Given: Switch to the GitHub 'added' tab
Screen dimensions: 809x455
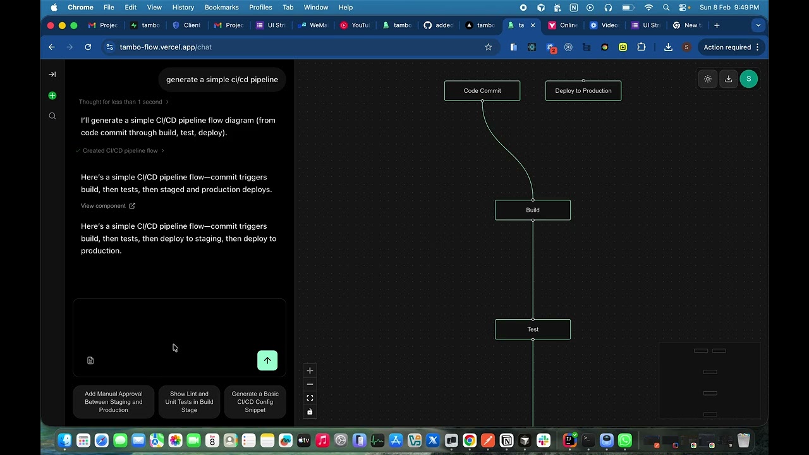Looking at the screenshot, I should point(439,25).
